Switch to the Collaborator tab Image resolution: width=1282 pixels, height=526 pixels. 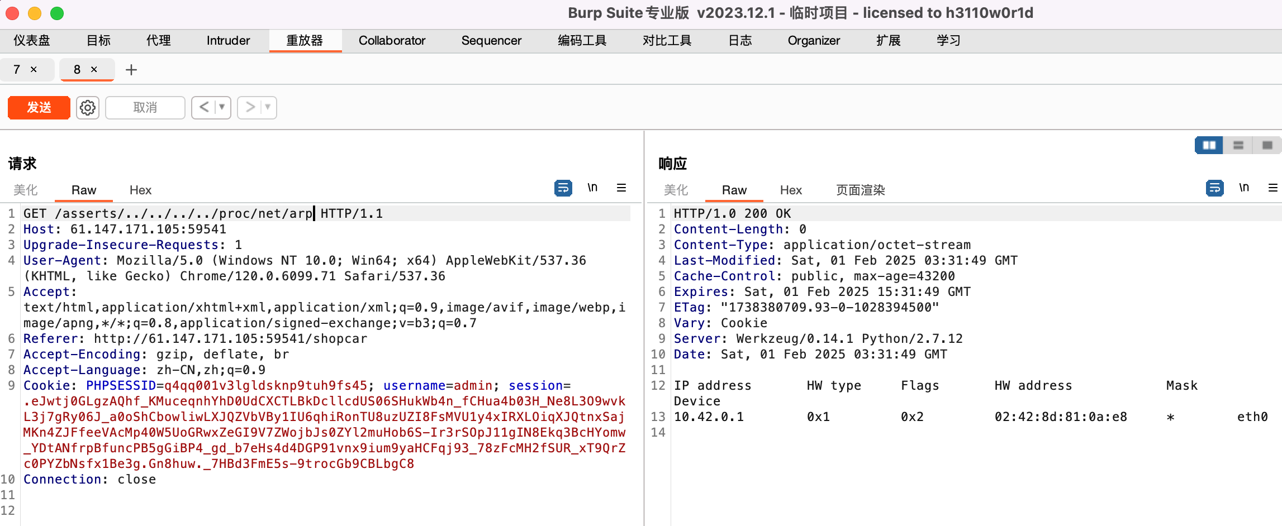pyautogui.click(x=392, y=41)
